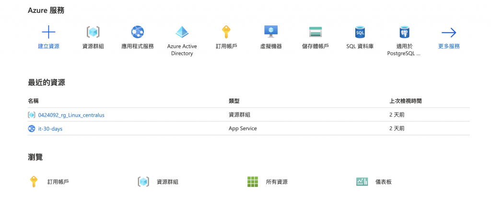Click the 最近的資源 heading

pyautogui.click(x=47, y=83)
